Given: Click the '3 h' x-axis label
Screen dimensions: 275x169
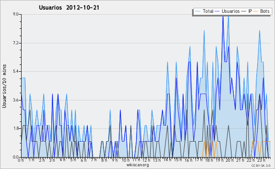Looking at the screenshot, I should coord(52,160).
